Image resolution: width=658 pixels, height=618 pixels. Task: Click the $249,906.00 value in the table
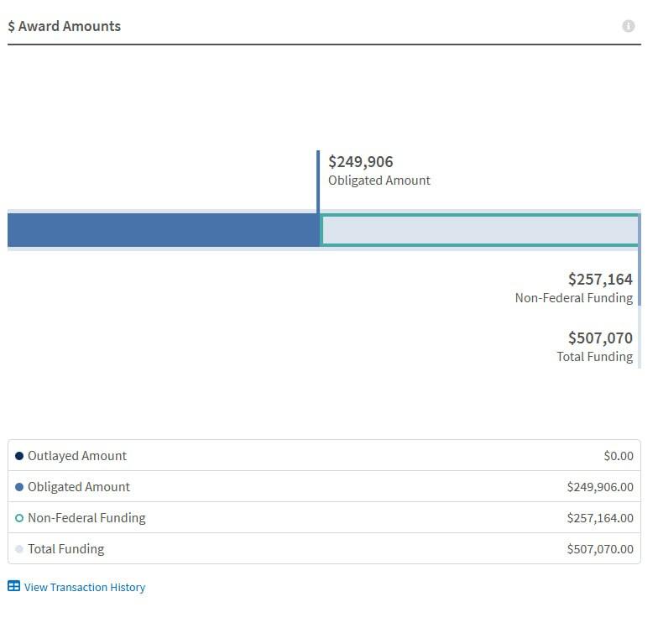pyautogui.click(x=599, y=487)
